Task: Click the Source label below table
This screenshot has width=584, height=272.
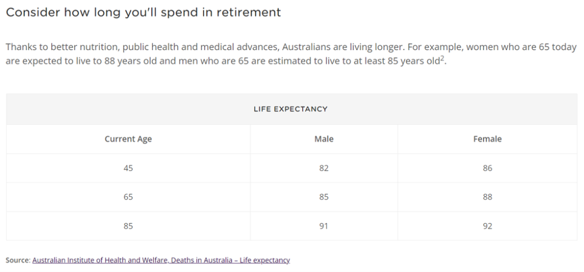Action: (x=18, y=260)
